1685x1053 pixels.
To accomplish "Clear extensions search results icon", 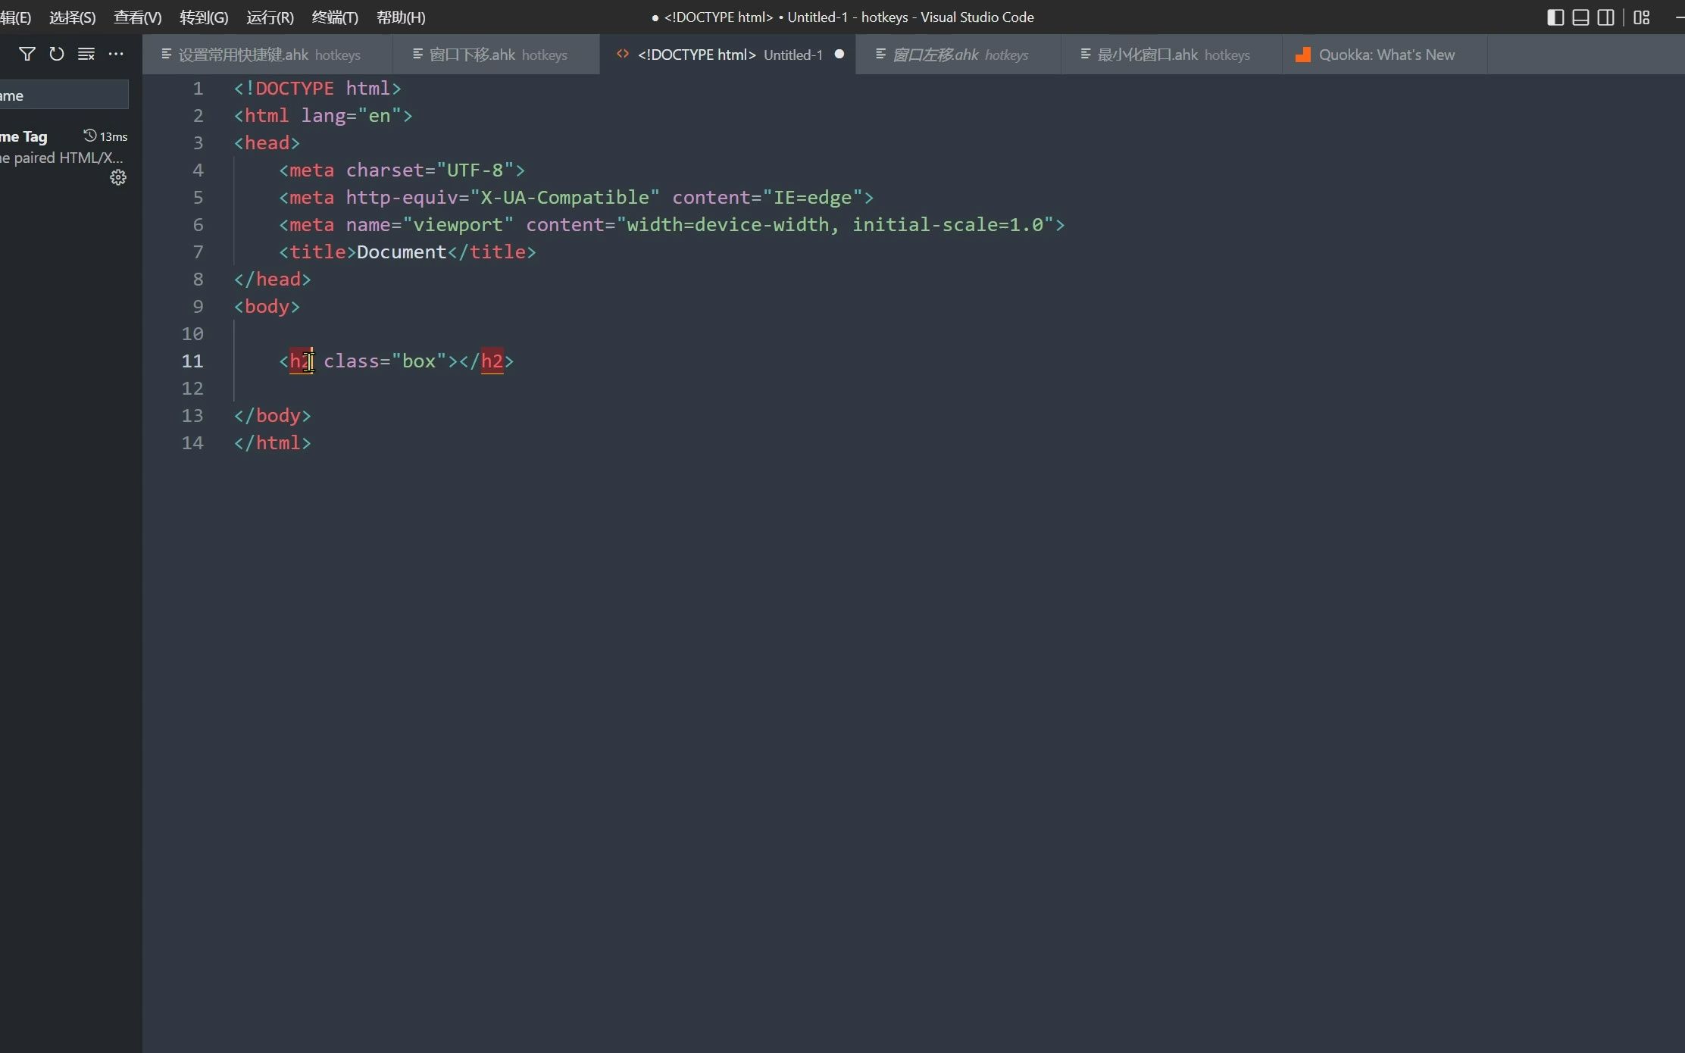I will (86, 54).
